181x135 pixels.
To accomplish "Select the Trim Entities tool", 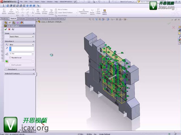I will (38, 11).
